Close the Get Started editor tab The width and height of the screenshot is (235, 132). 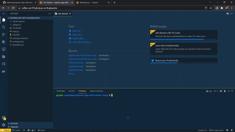click(x=70, y=14)
